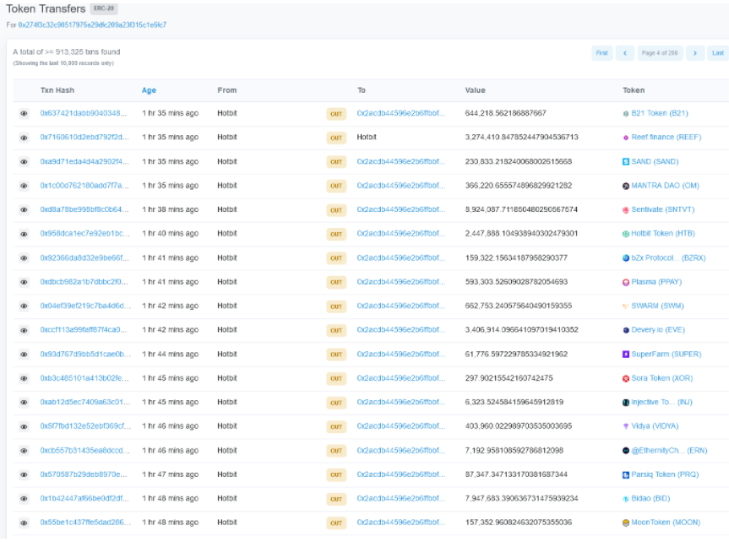Click the eye icon for the SWARM row

(x=24, y=306)
